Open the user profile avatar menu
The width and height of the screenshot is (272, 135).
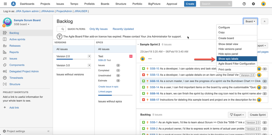point(263,4)
